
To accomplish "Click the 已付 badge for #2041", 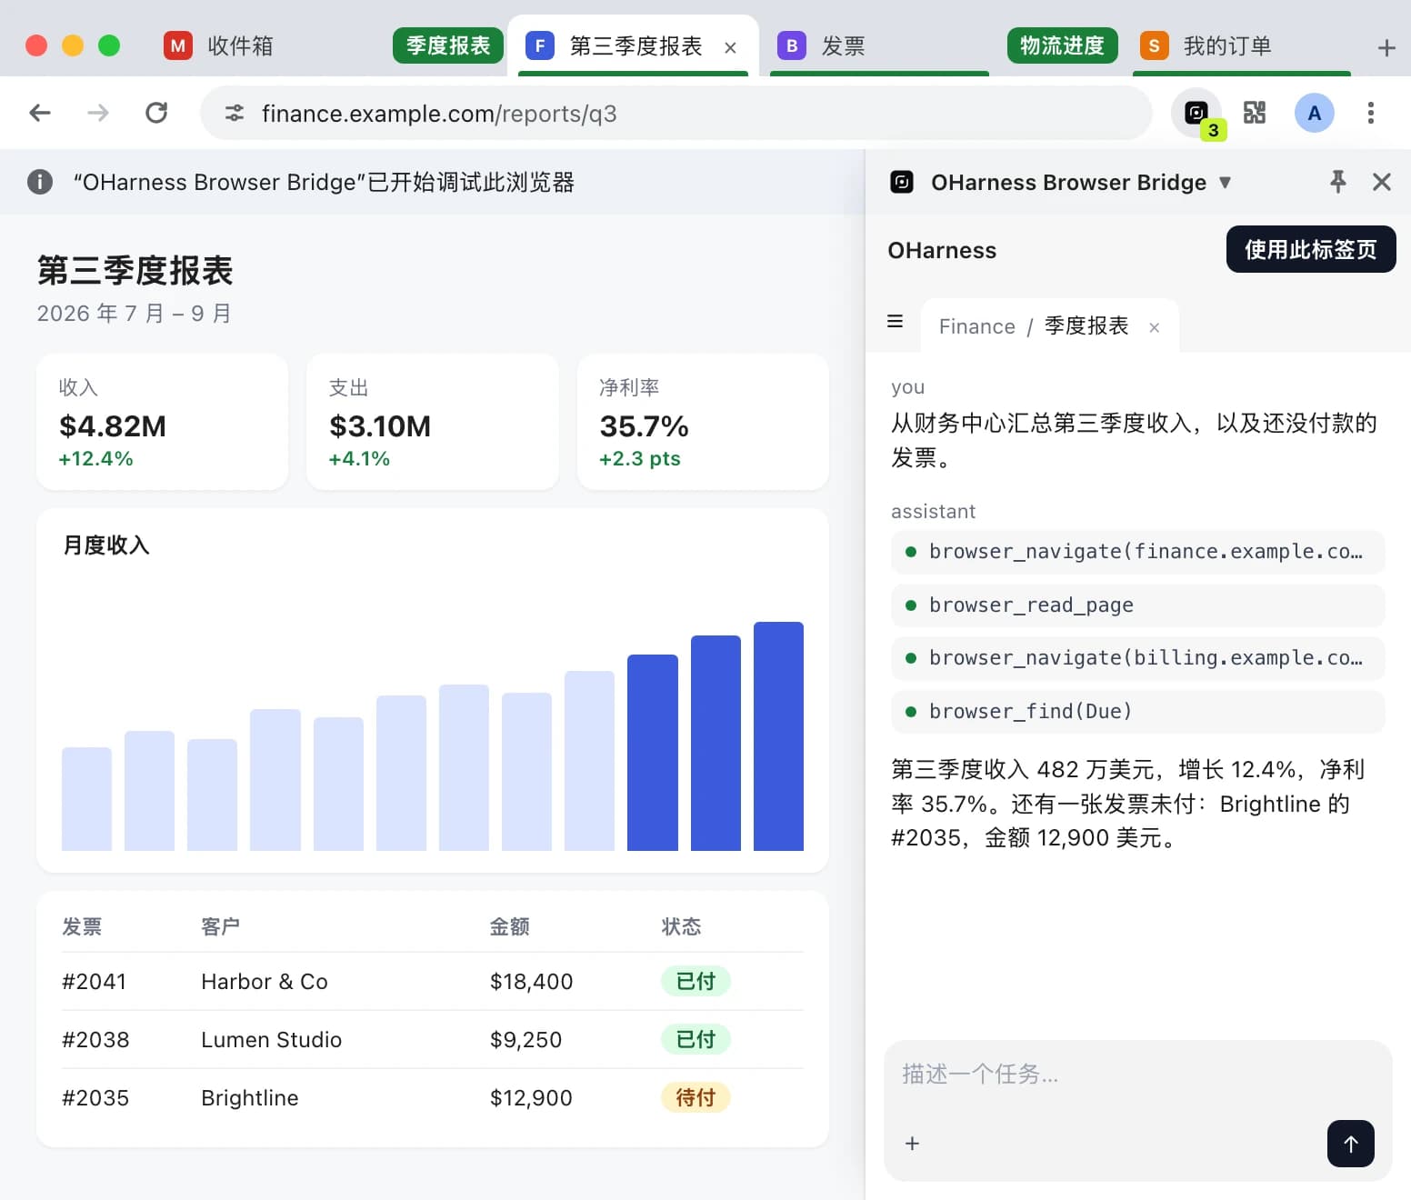I will click(695, 982).
